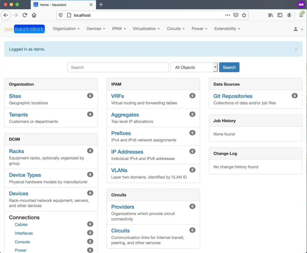Dismiss the 'Logged in as demo' alert
Viewport: 307px width, 253px height.
(x=296, y=49)
